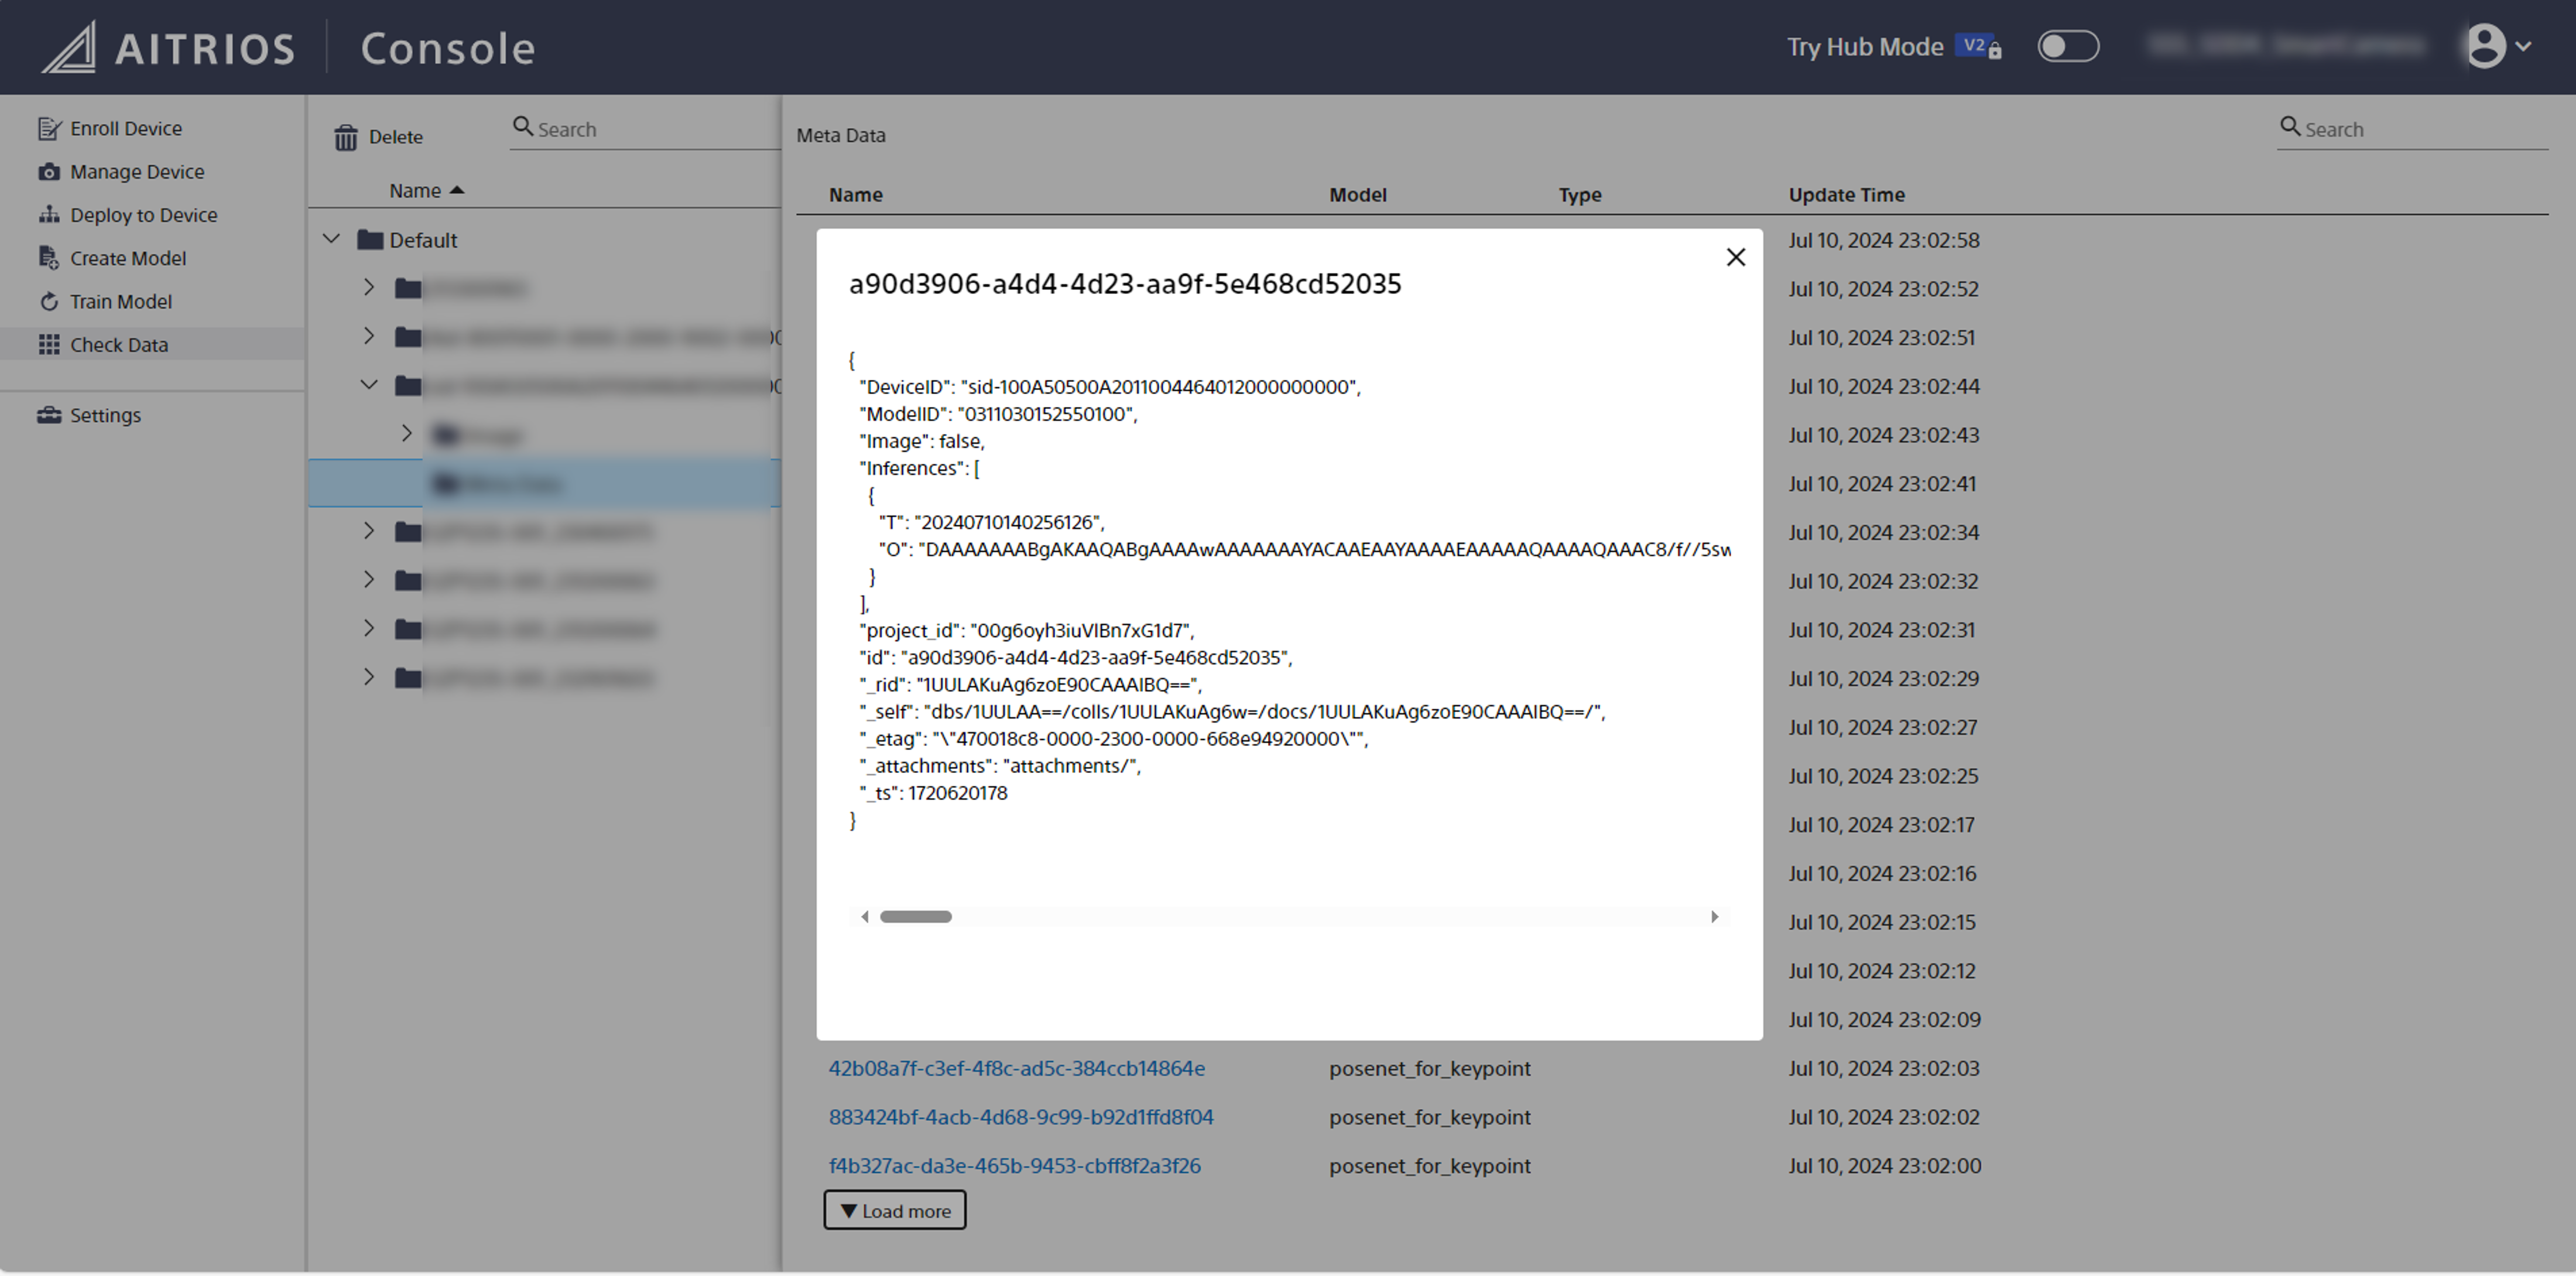Open the user account dropdown
Image resolution: width=2576 pixels, height=1276 pixels.
point(2498,46)
